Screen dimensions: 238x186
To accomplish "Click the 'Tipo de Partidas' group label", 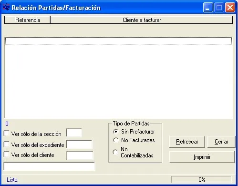I will point(131,124).
